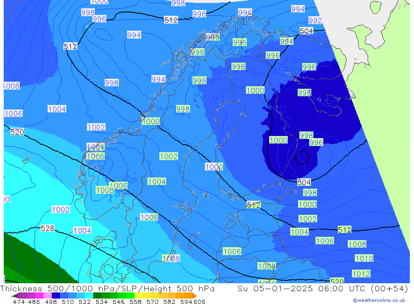
Task: Click the legend value 546
Action: pos(118,302)
